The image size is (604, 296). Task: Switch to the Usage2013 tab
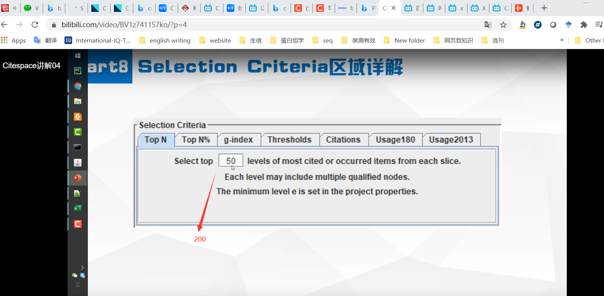451,140
